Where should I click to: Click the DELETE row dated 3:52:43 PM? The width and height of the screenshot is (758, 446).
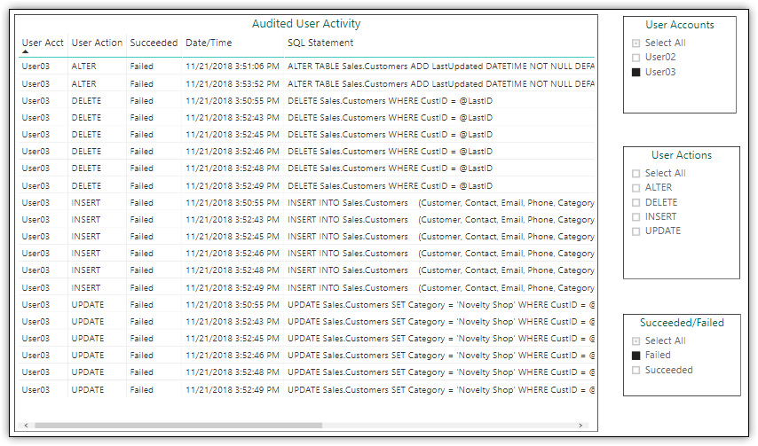306,118
